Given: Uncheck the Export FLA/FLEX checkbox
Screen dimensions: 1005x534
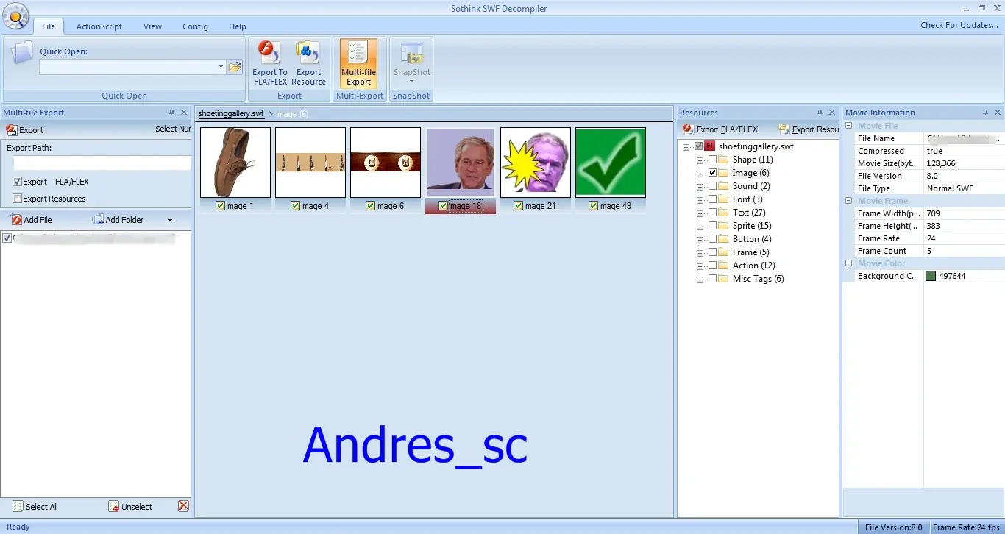Looking at the screenshot, I should 17,182.
